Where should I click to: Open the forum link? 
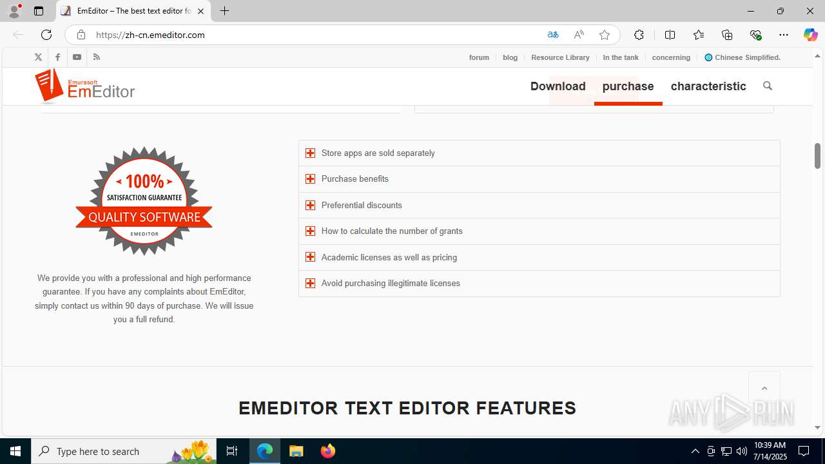479,57
